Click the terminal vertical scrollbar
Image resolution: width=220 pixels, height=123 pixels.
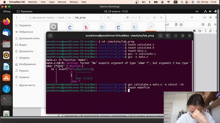(x=192, y=66)
